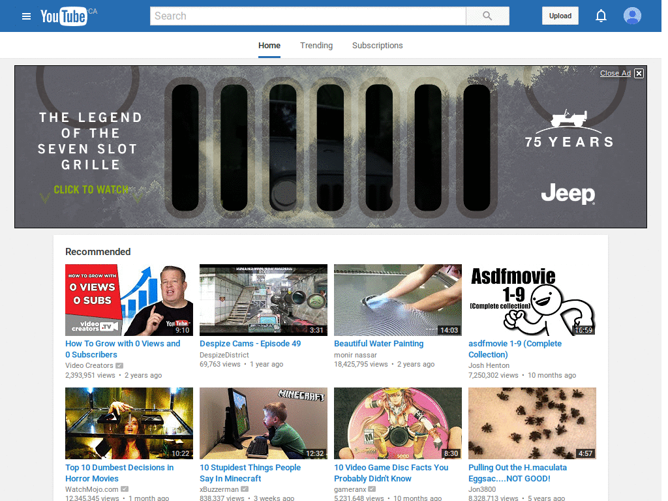
Task: Open the notifications bell
Action: pos(601,16)
